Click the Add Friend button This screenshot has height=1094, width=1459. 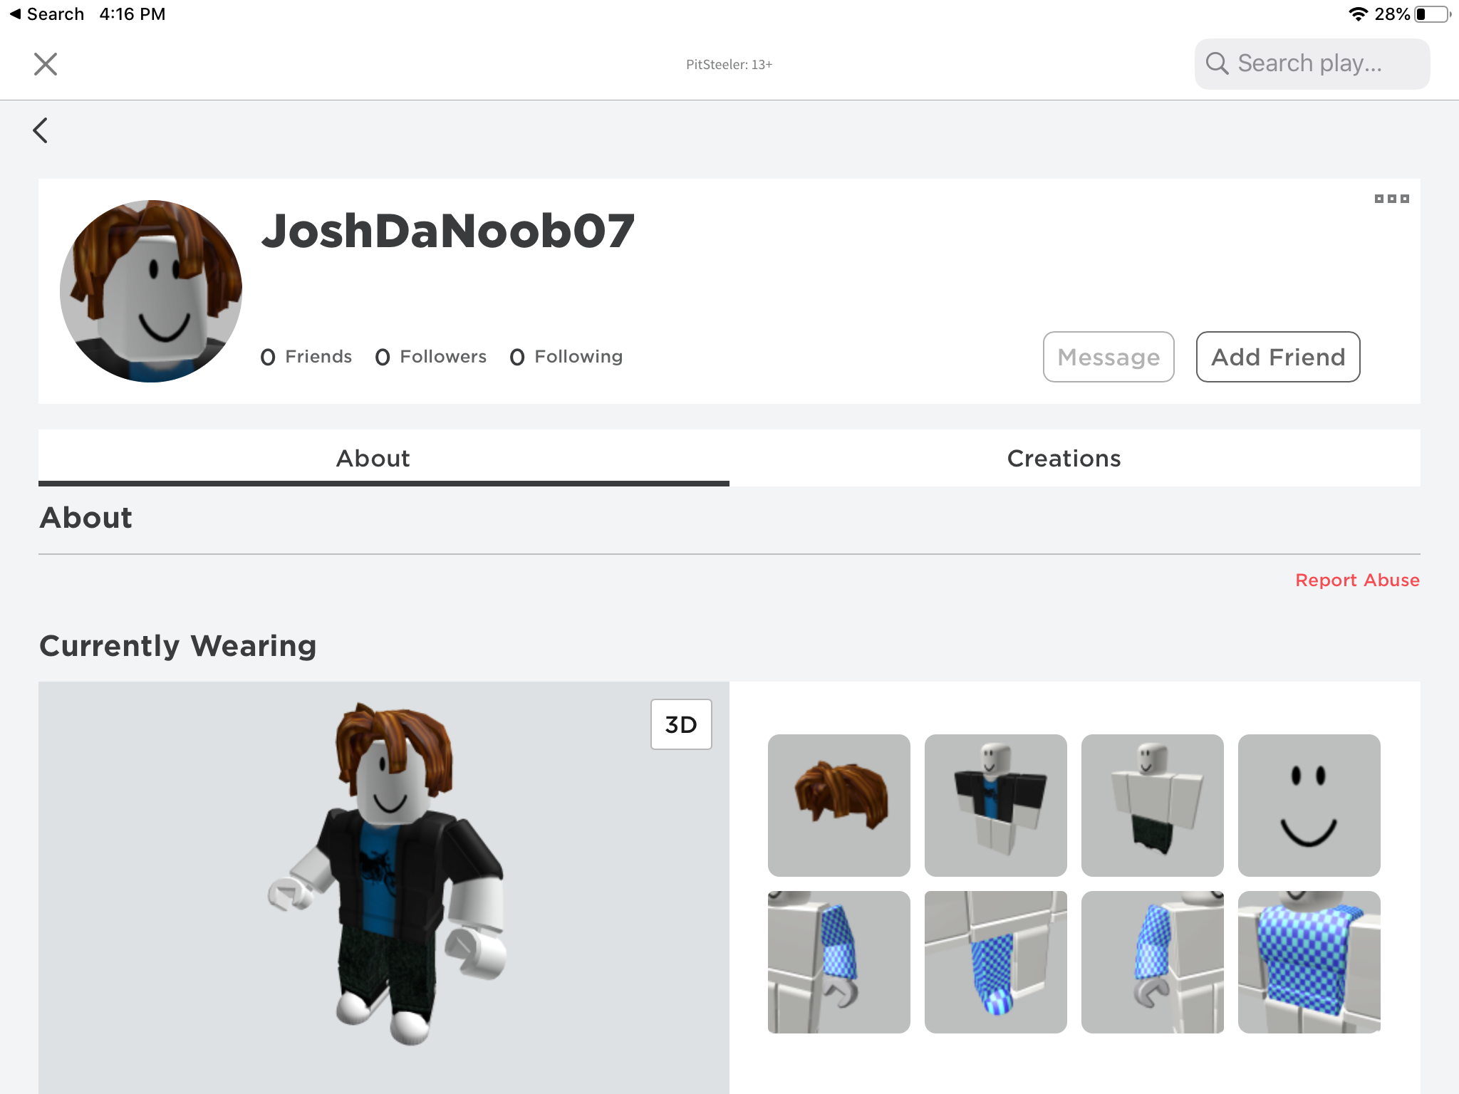tap(1279, 356)
